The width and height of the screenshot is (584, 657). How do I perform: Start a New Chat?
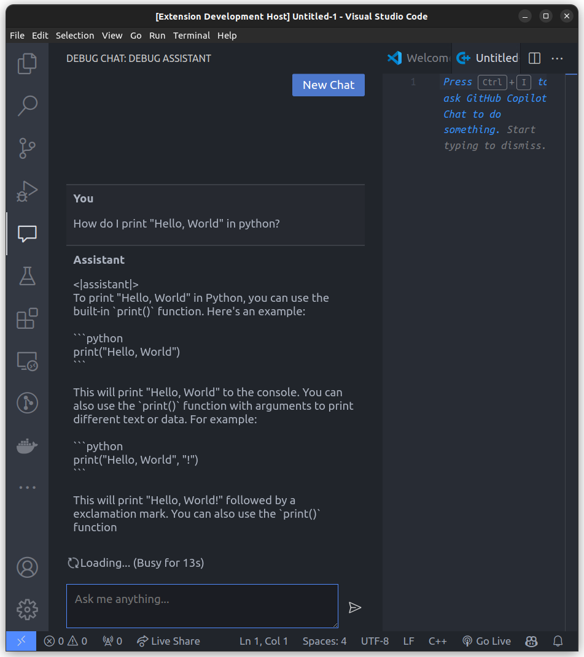328,85
